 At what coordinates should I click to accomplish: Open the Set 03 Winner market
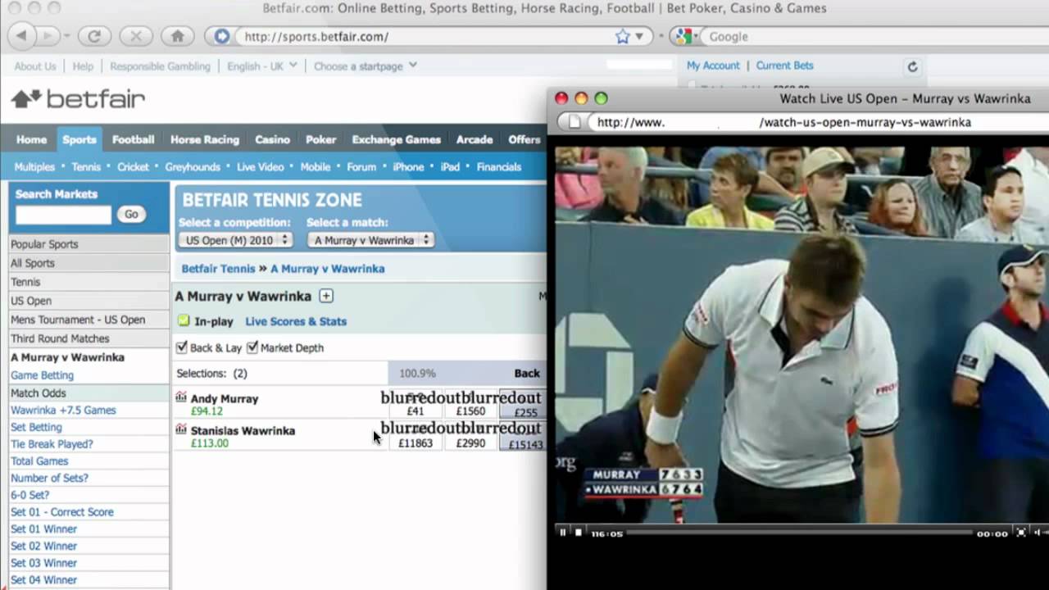(43, 563)
